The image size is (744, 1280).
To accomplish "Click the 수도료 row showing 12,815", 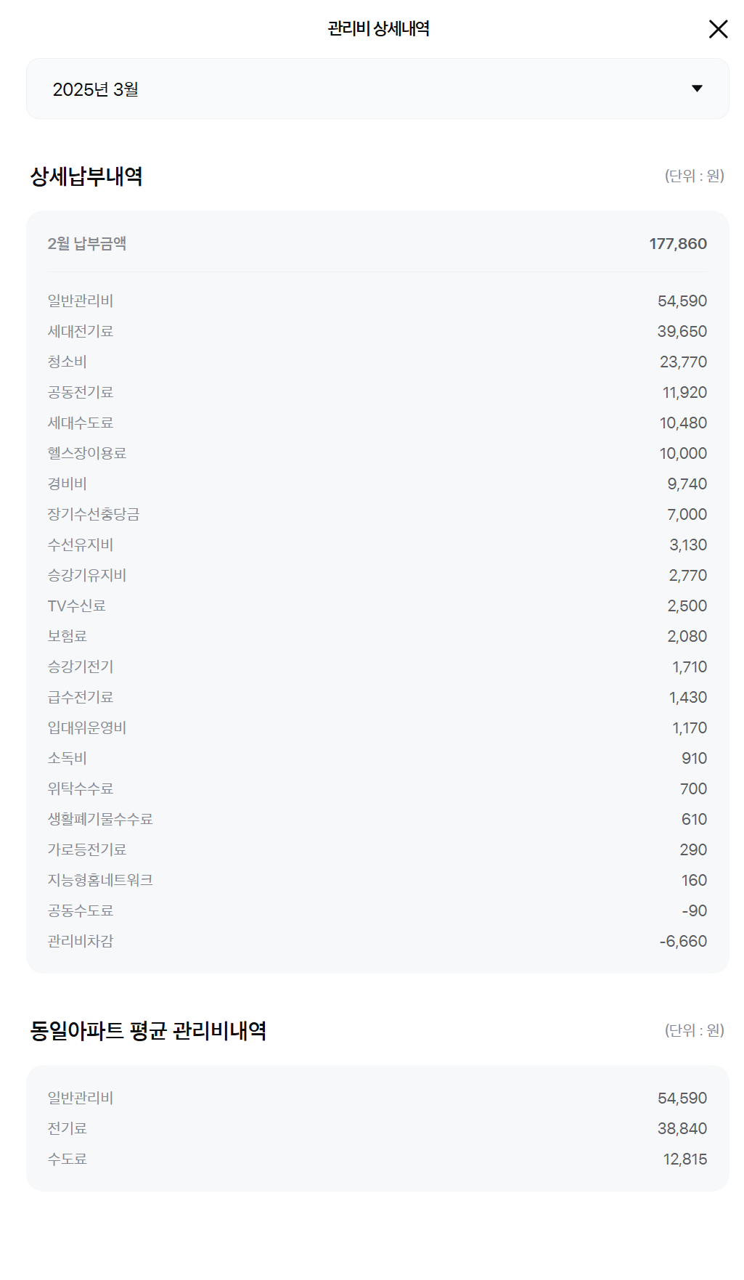I will click(377, 1159).
